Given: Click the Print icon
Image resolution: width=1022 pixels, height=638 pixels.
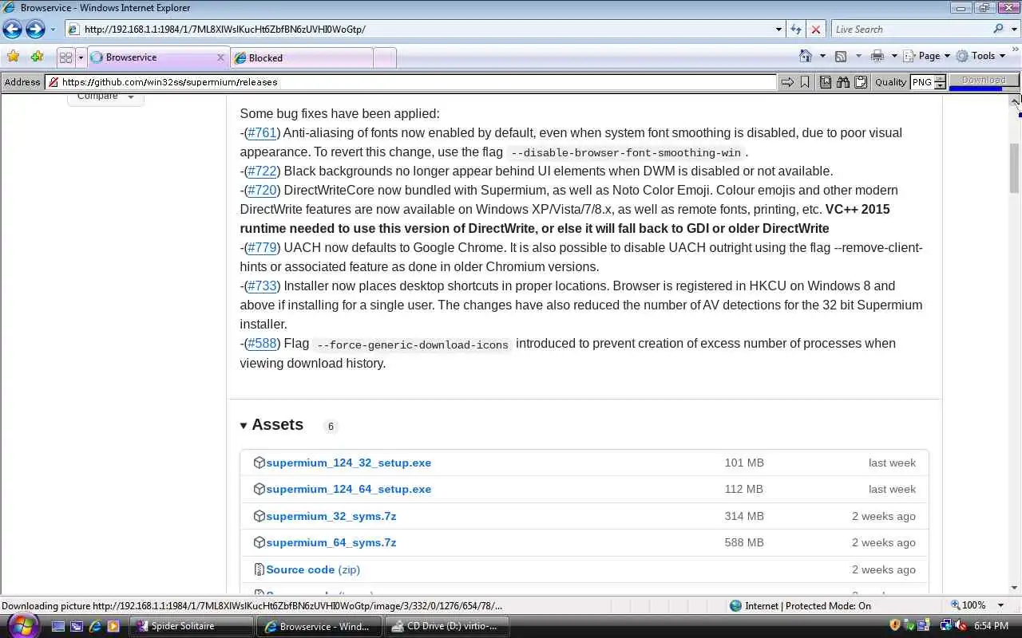Looking at the screenshot, I should [877, 56].
